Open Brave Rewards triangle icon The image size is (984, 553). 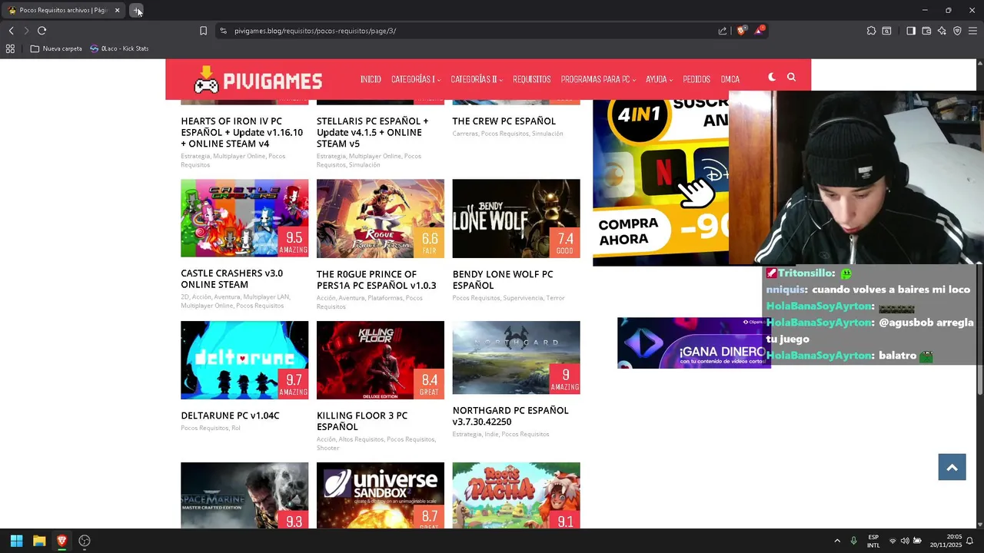click(760, 31)
